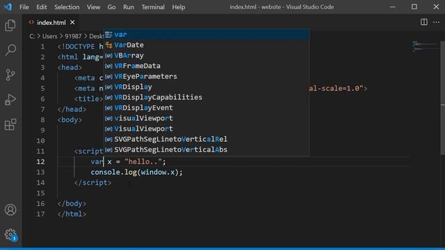Click line number 17 in gutter
This screenshot has height=250, width=445.
coord(40,214)
